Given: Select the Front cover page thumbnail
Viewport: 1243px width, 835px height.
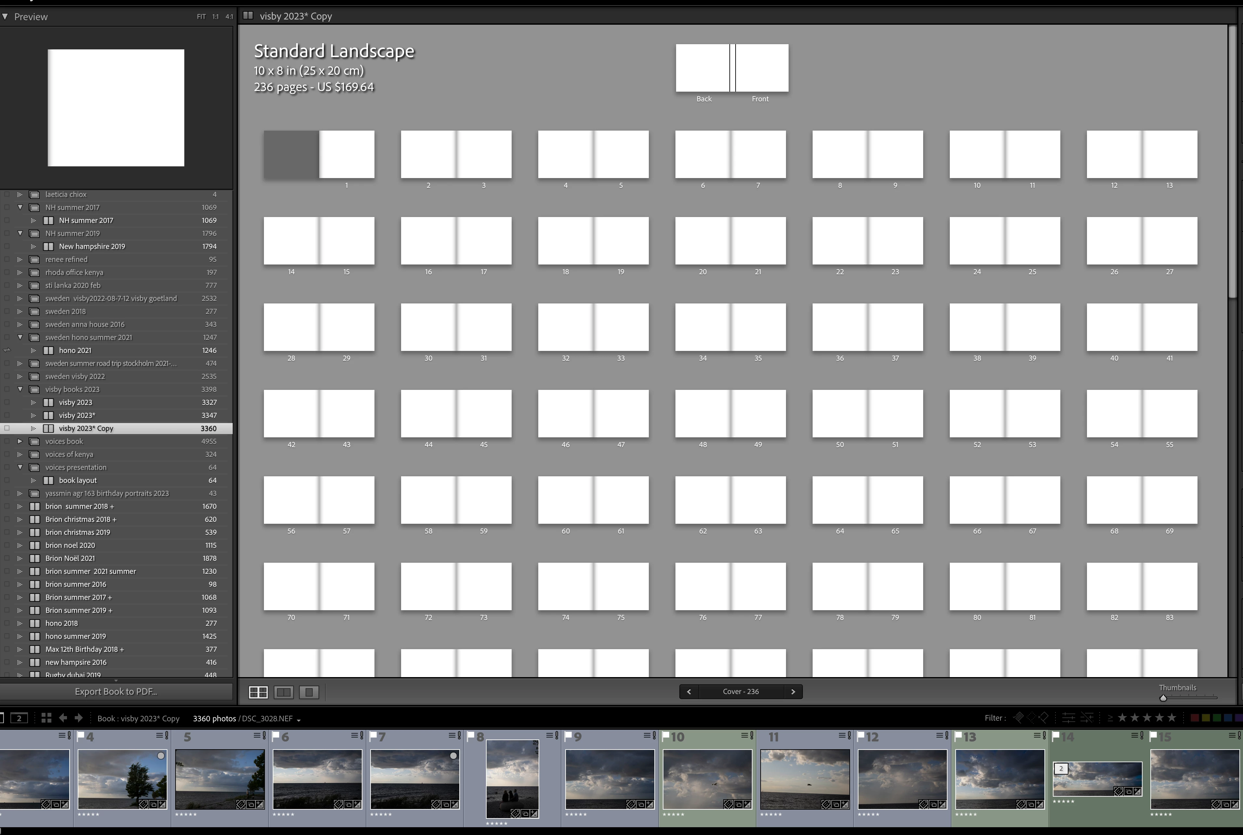Looking at the screenshot, I should pos(761,68).
